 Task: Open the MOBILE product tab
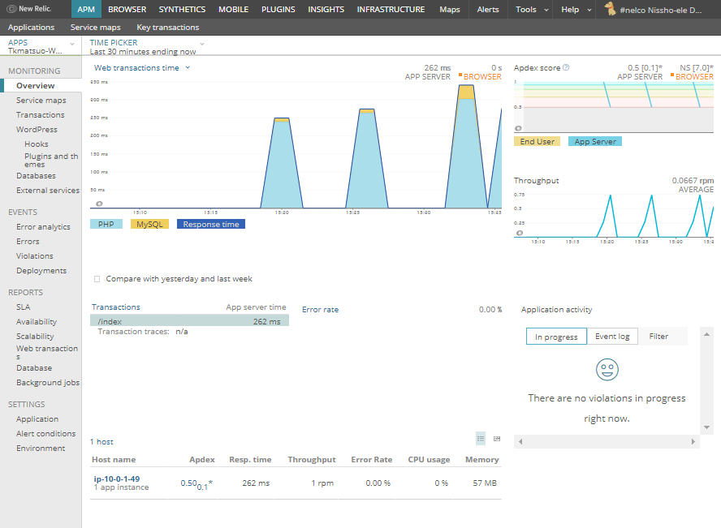click(x=234, y=9)
